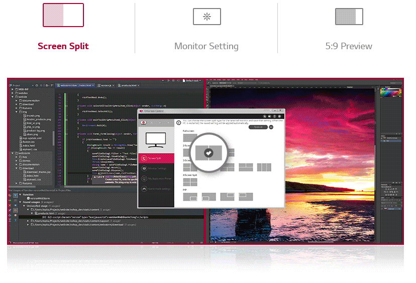Click the help question-mark icon in OnScreen Control
This screenshot has height=283, width=416.
point(275,116)
